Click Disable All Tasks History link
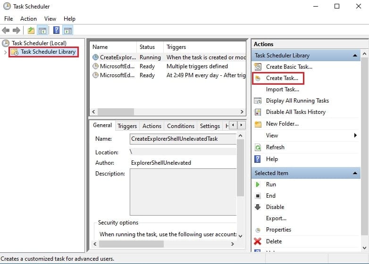The width and height of the screenshot is (369, 264). pyautogui.click(x=296, y=112)
